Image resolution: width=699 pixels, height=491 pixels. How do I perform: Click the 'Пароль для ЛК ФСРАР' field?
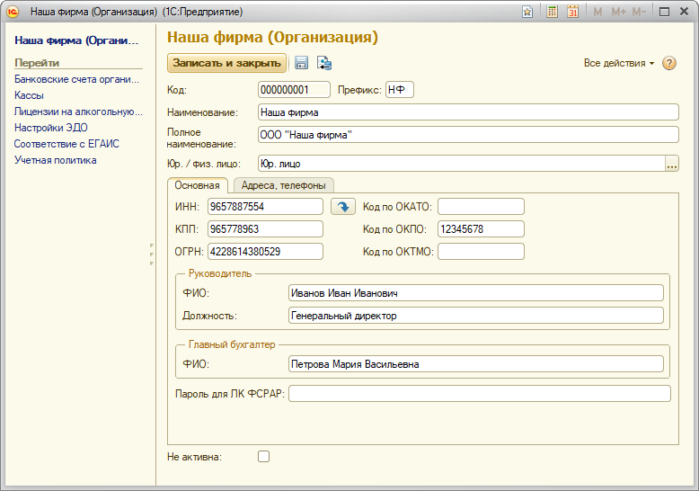click(479, 393)
